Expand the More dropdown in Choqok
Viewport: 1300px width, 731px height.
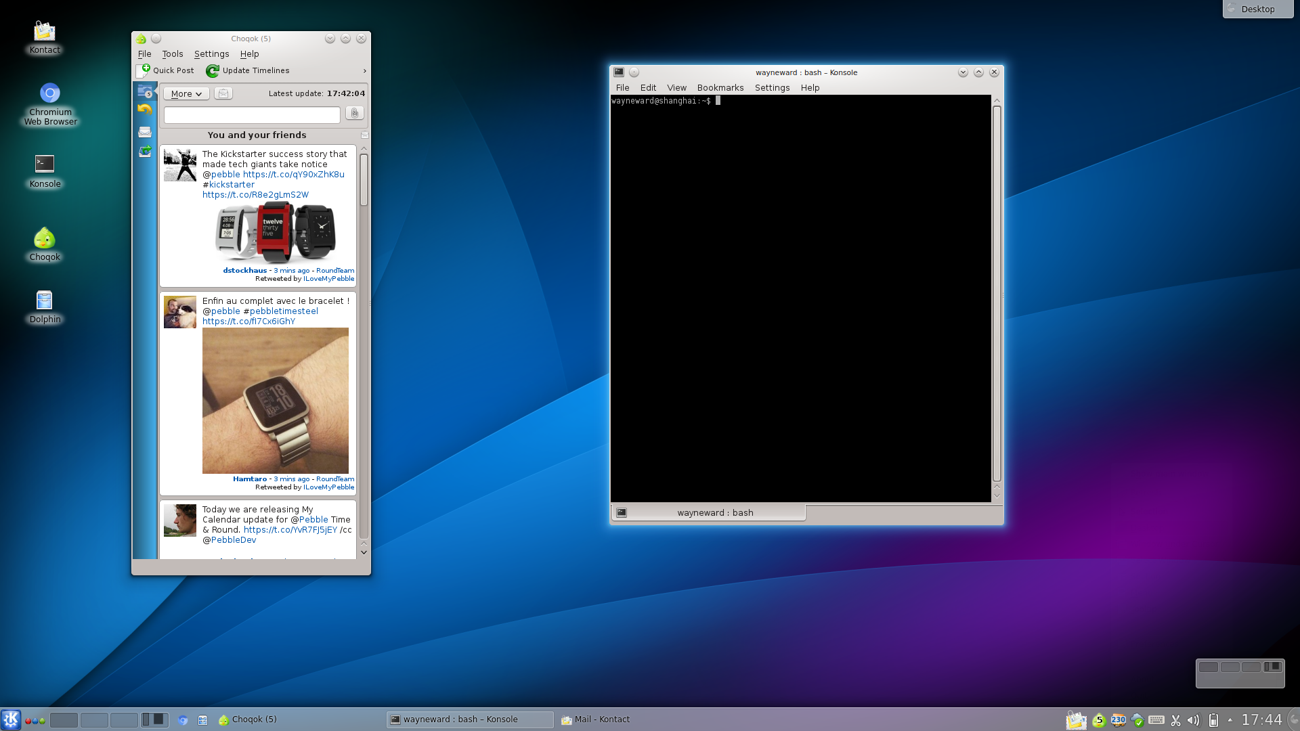[186, 93]
